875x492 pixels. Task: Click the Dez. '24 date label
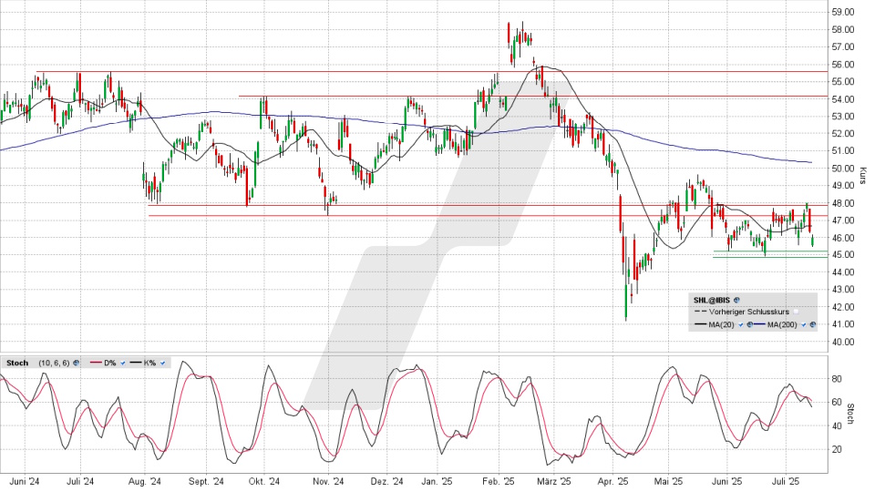387,481
